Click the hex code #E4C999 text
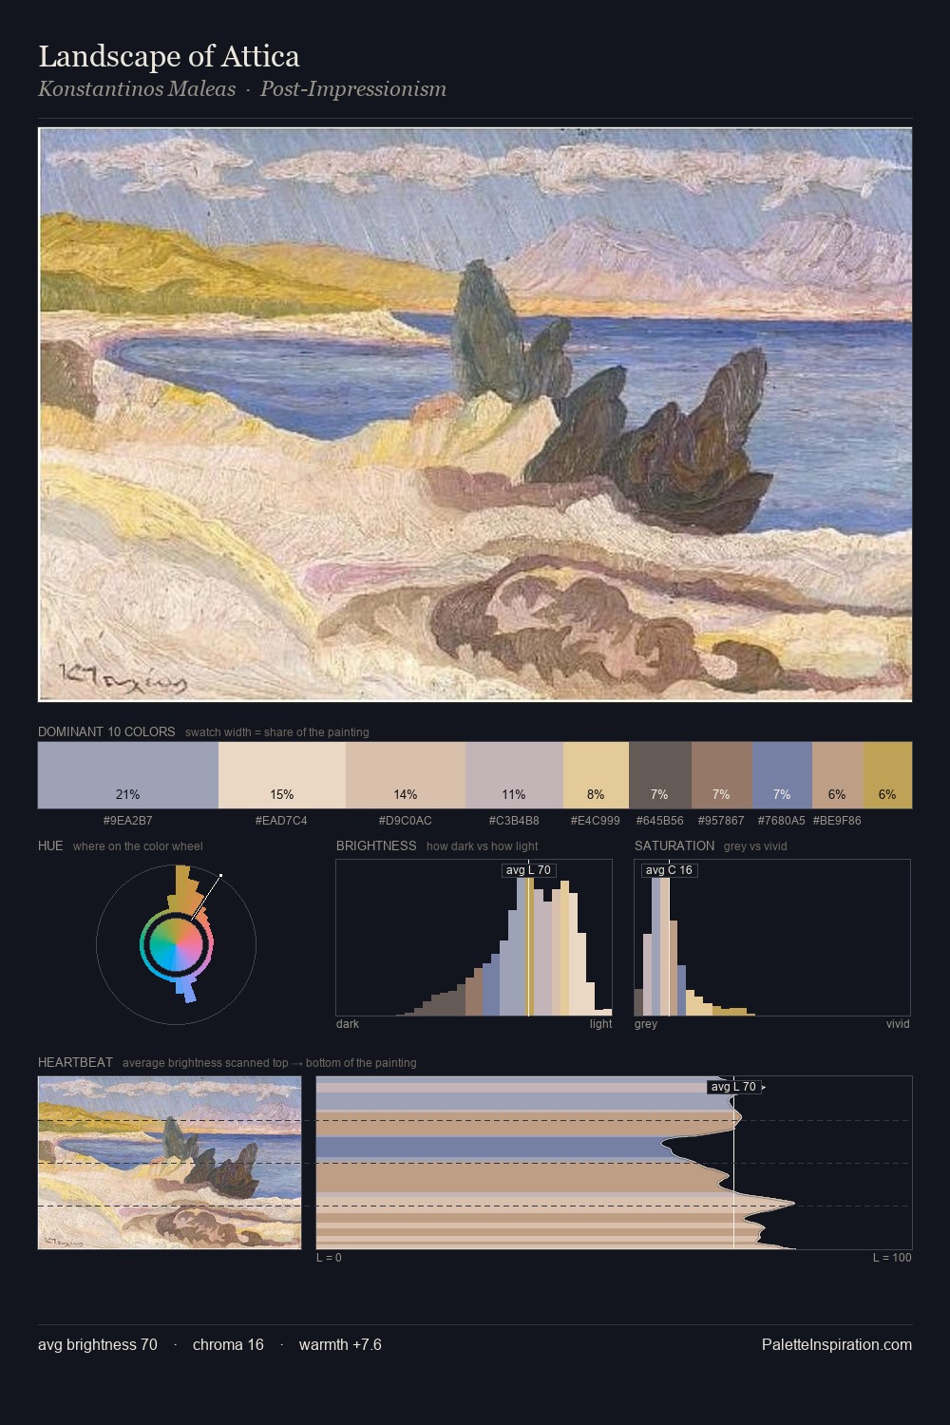The height and width of the screenshot is (1425, 950). pos(595,820)
